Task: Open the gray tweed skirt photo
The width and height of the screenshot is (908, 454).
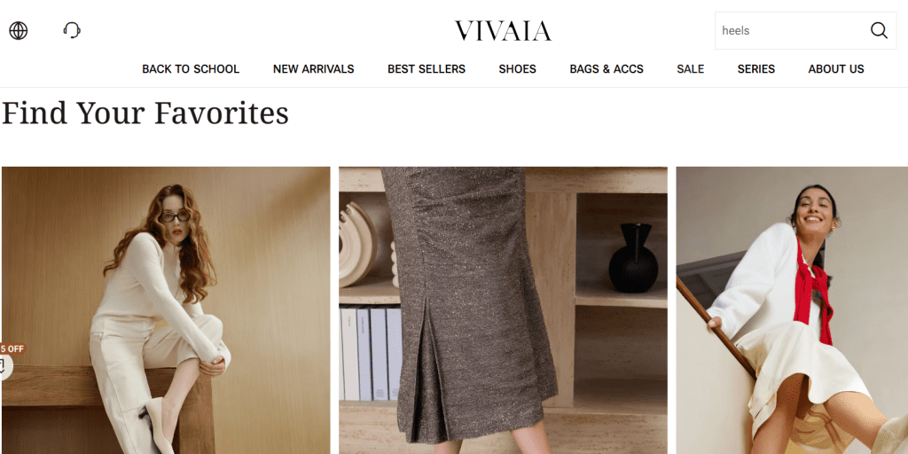Action: click(503, 310)
